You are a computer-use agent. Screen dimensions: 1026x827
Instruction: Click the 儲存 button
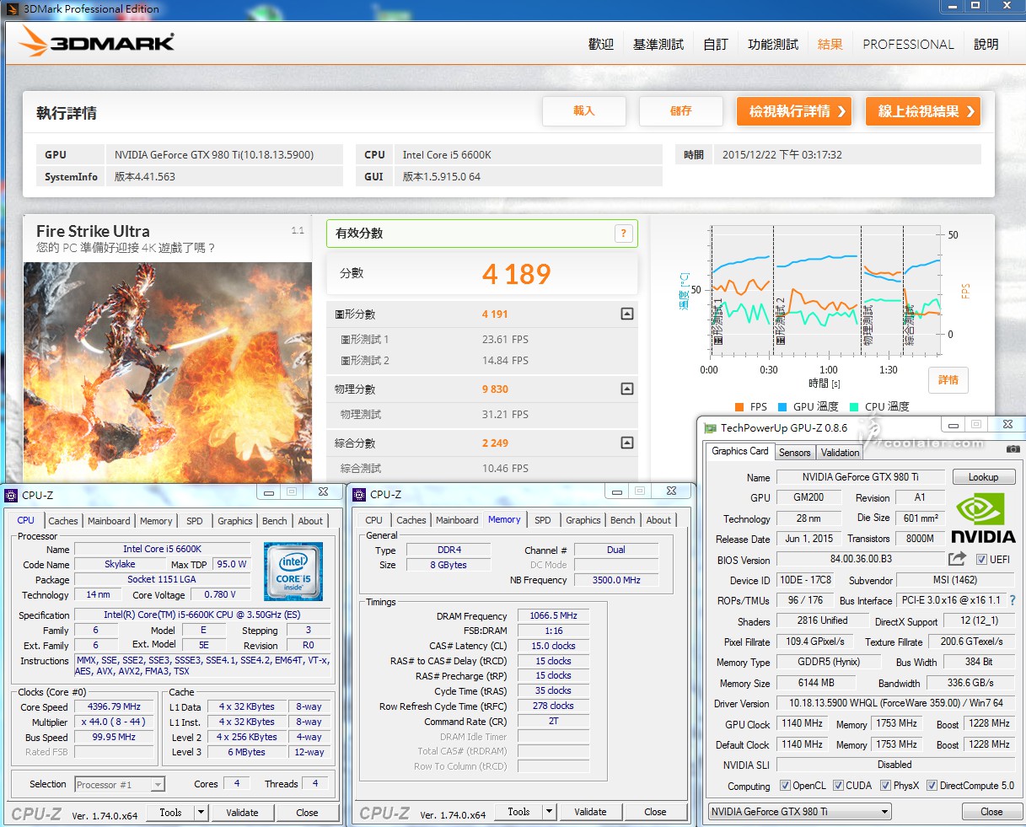tap(681, 110)
